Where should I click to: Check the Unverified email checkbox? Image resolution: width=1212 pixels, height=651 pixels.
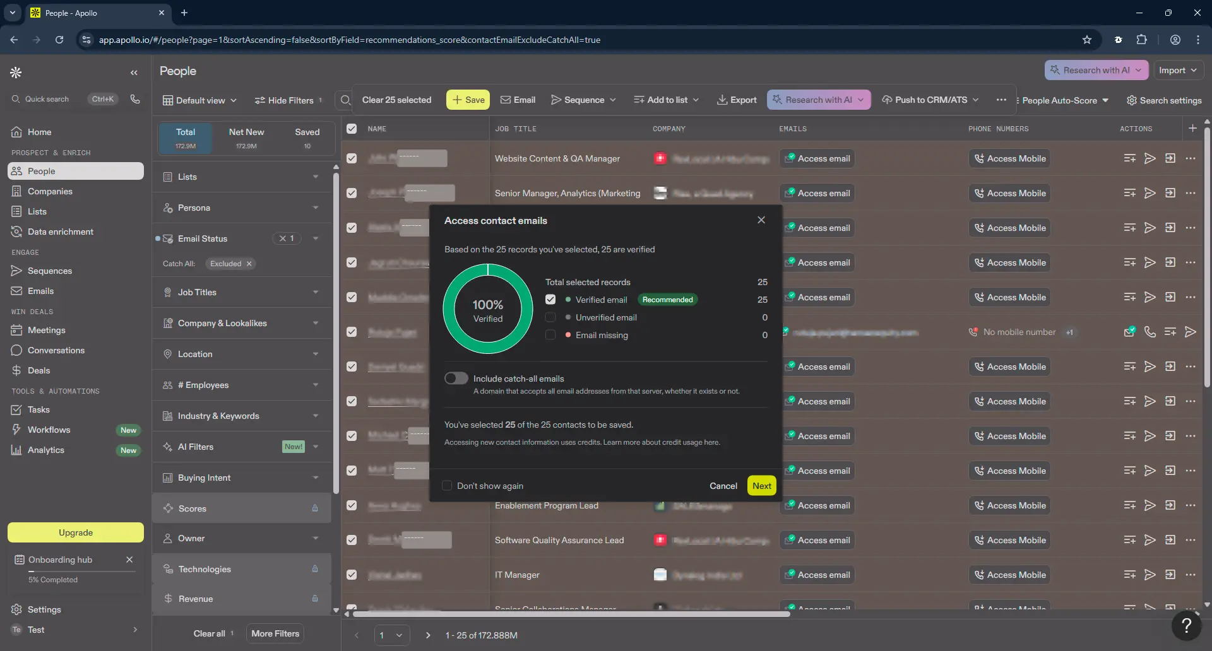(550, 317)
